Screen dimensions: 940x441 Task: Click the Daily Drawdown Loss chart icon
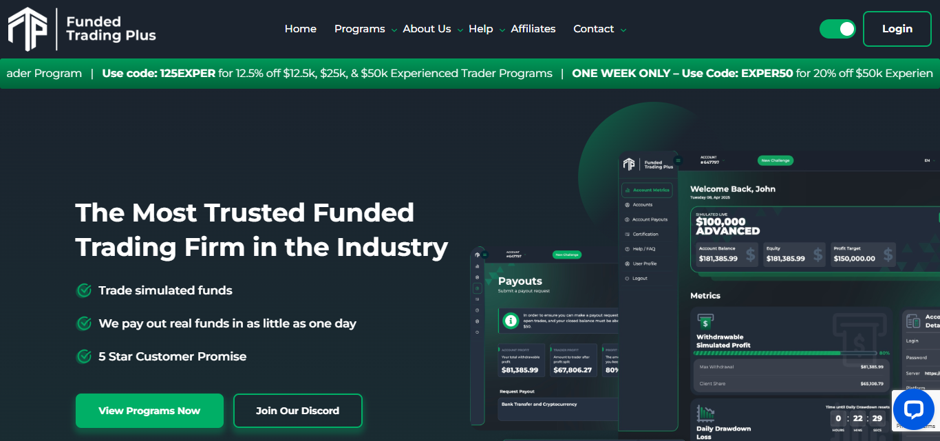(705, 413)
